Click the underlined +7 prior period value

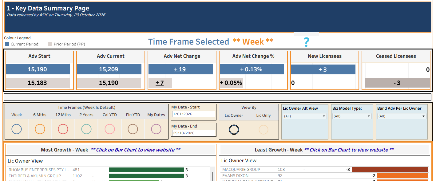tap(160, 83)
